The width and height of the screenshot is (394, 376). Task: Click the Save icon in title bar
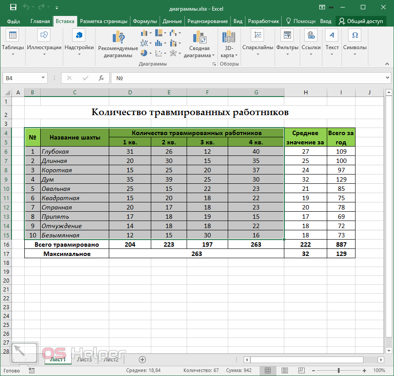point(13,8)
